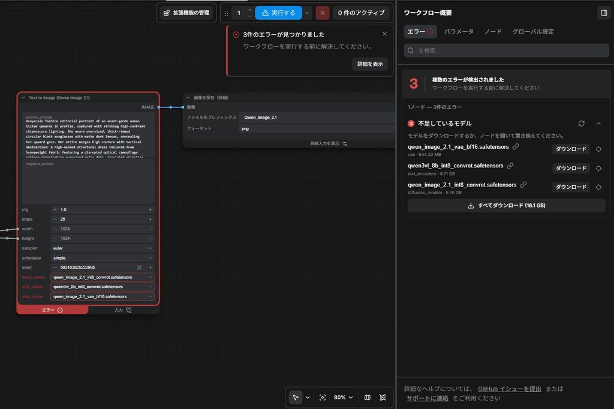Fit the view to canvas with focus icon
Viewport: 614px width, 409px height.
click(322, 397)
